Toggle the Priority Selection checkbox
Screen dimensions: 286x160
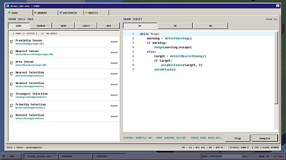click(12, 106)
